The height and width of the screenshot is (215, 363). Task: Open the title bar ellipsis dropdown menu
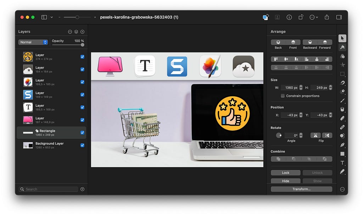(314, 17)
